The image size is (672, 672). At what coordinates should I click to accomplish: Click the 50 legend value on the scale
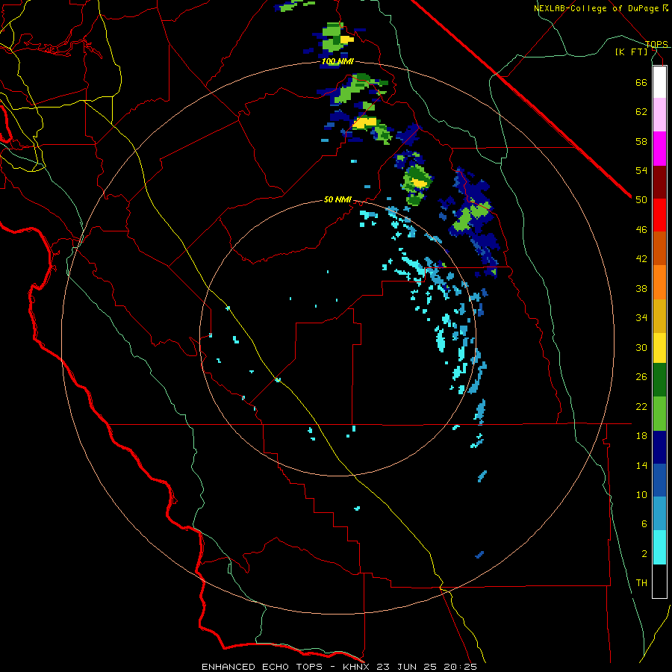pos(641,200)
